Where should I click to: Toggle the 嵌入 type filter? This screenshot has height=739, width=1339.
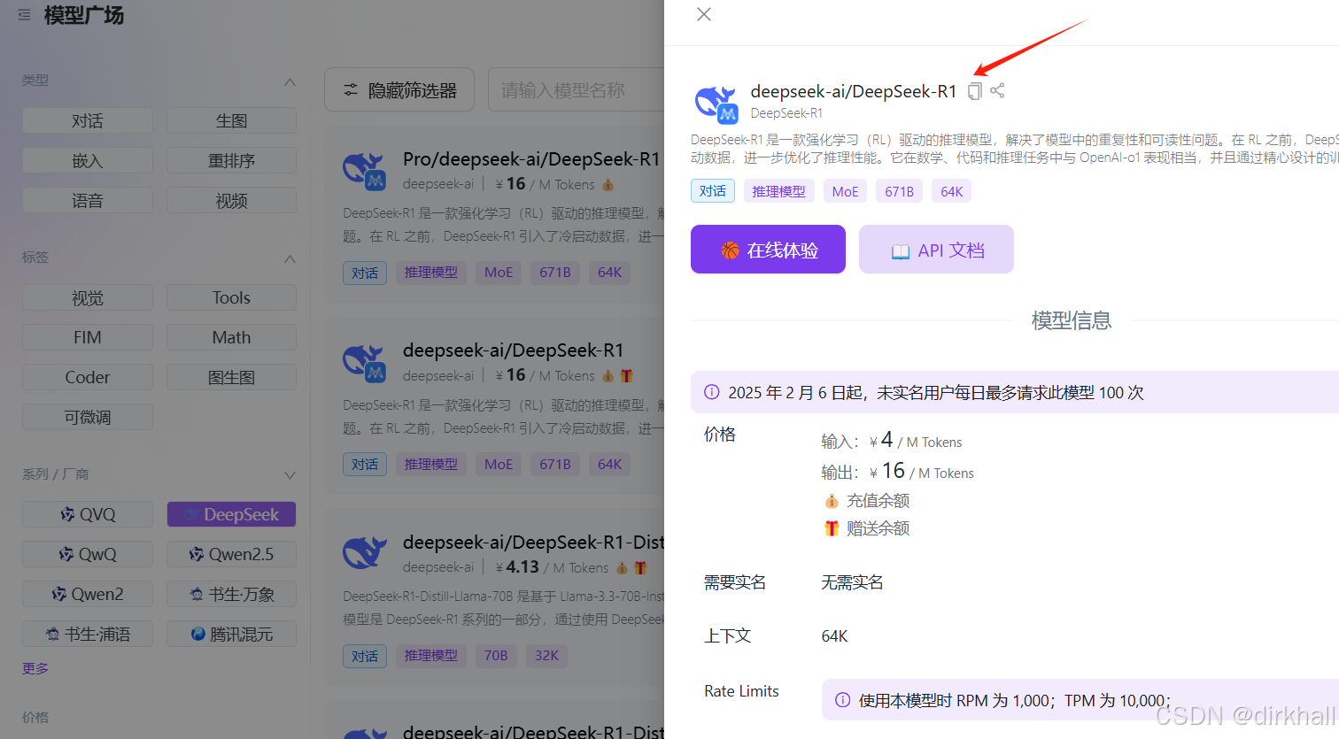[88, 160]
